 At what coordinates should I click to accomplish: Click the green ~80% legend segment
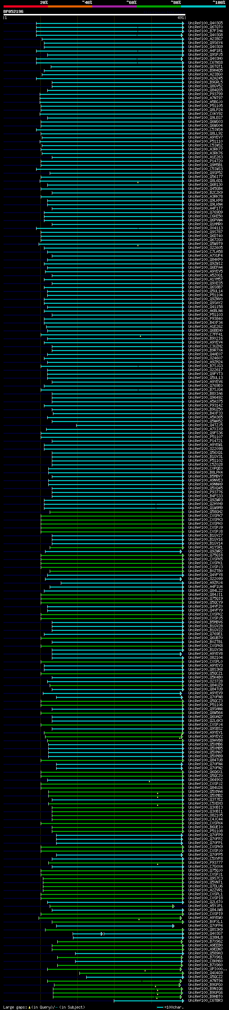click(159, 6)
